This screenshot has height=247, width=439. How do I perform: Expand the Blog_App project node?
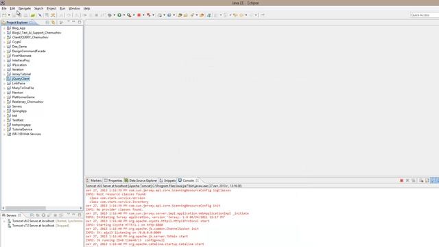pyautogui.click(x=5, y=28)
